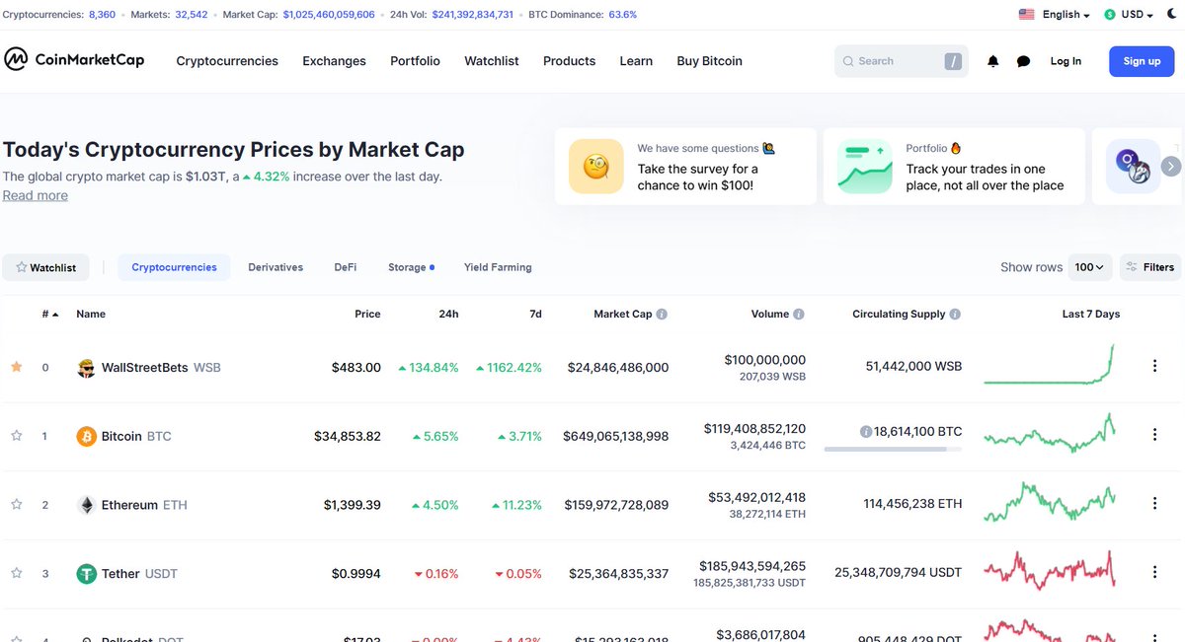Star Tether for the watchlist
The image size is (1185, 642).
click(x=16, y=573)
